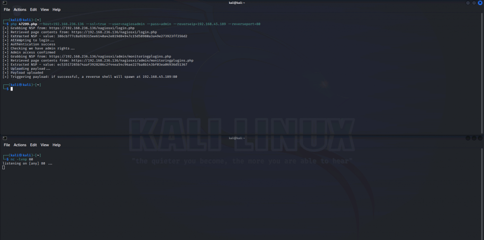Open File menu in top terminal window
484x240 pixels.
coord(7,9)
